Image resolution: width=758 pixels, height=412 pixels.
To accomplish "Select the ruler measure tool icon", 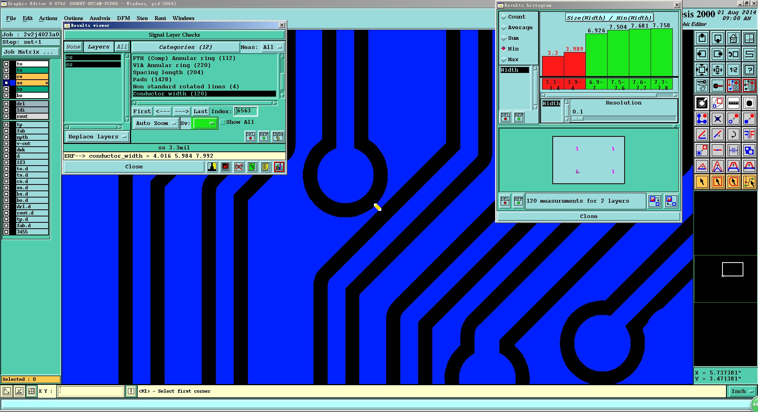I will 733,103.
